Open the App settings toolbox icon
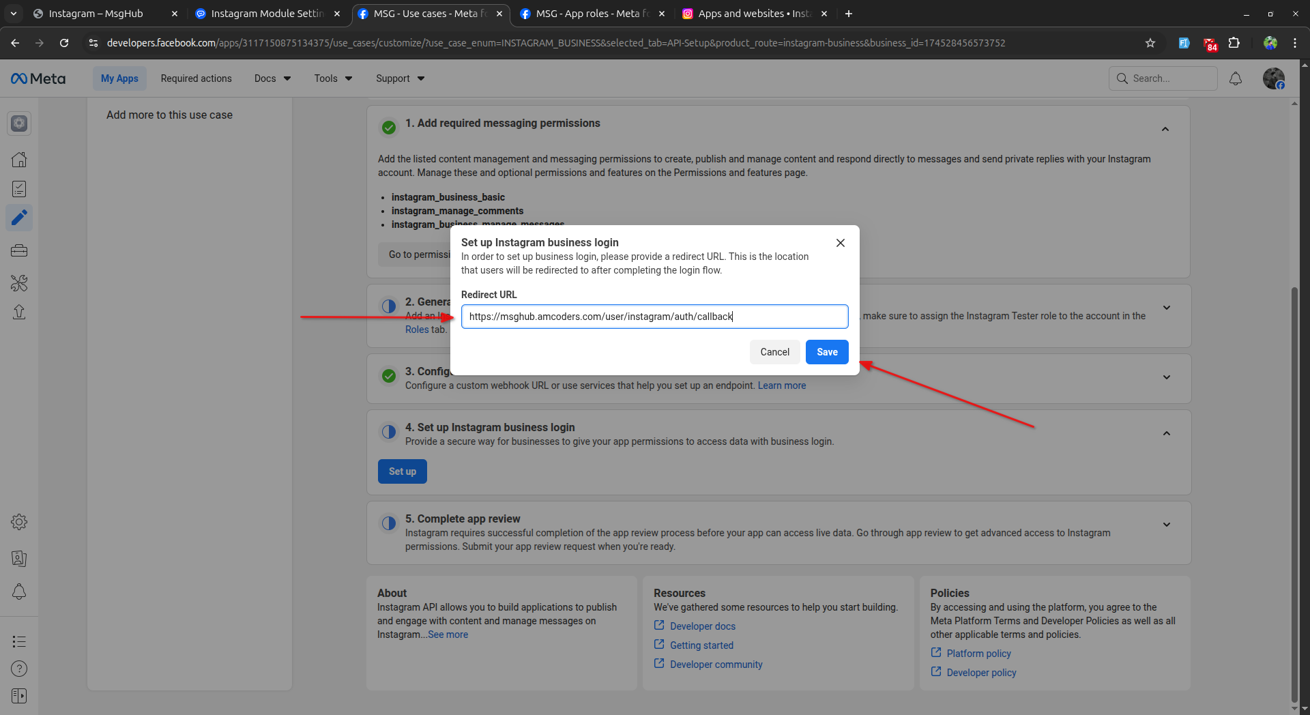 [19, 250]
